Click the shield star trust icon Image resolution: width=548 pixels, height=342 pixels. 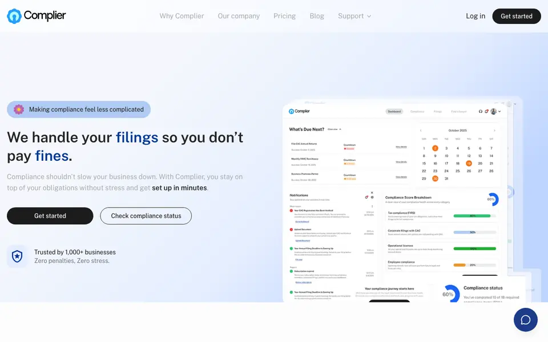click(17, 256)
